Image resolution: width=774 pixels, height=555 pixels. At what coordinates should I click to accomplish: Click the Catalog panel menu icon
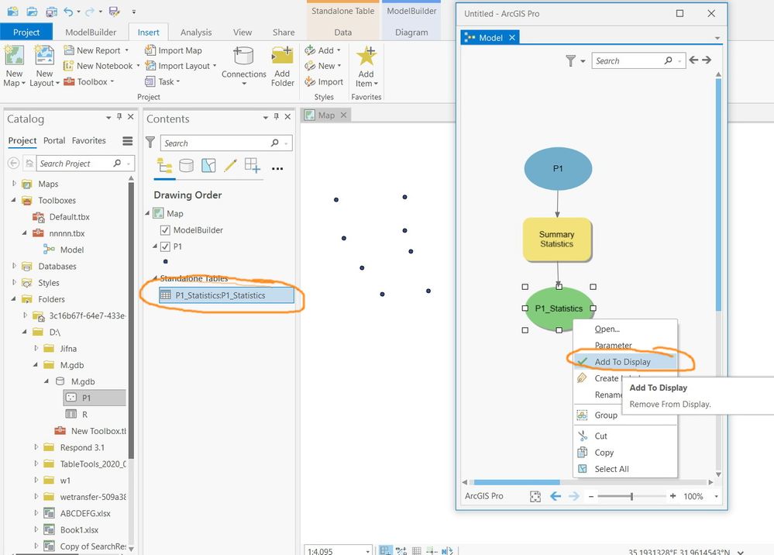pyautogui.click(x=127, y=141)
